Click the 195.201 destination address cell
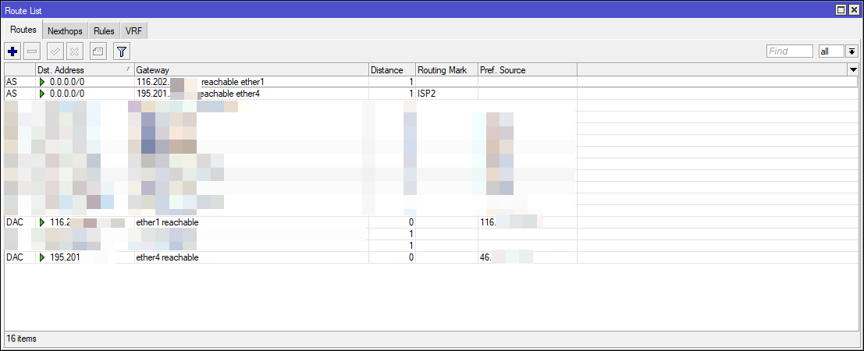Image resolution: width=864 pixels, height=351 pixels. 85,257
